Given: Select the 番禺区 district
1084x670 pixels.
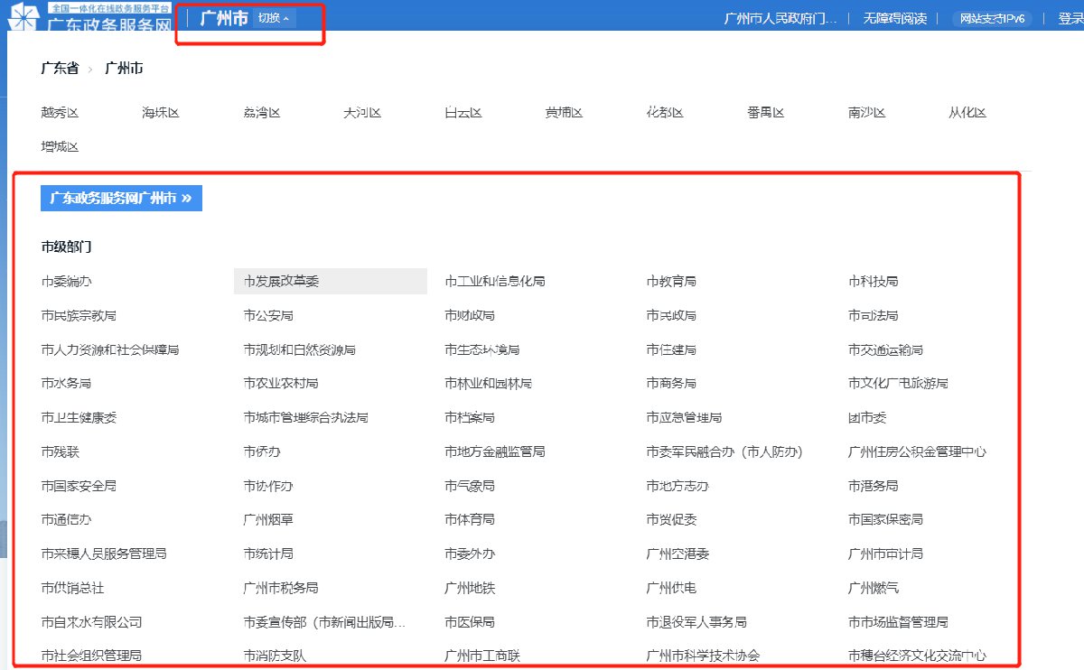Looking at the screenshot, I should click(x=765, y=113).
